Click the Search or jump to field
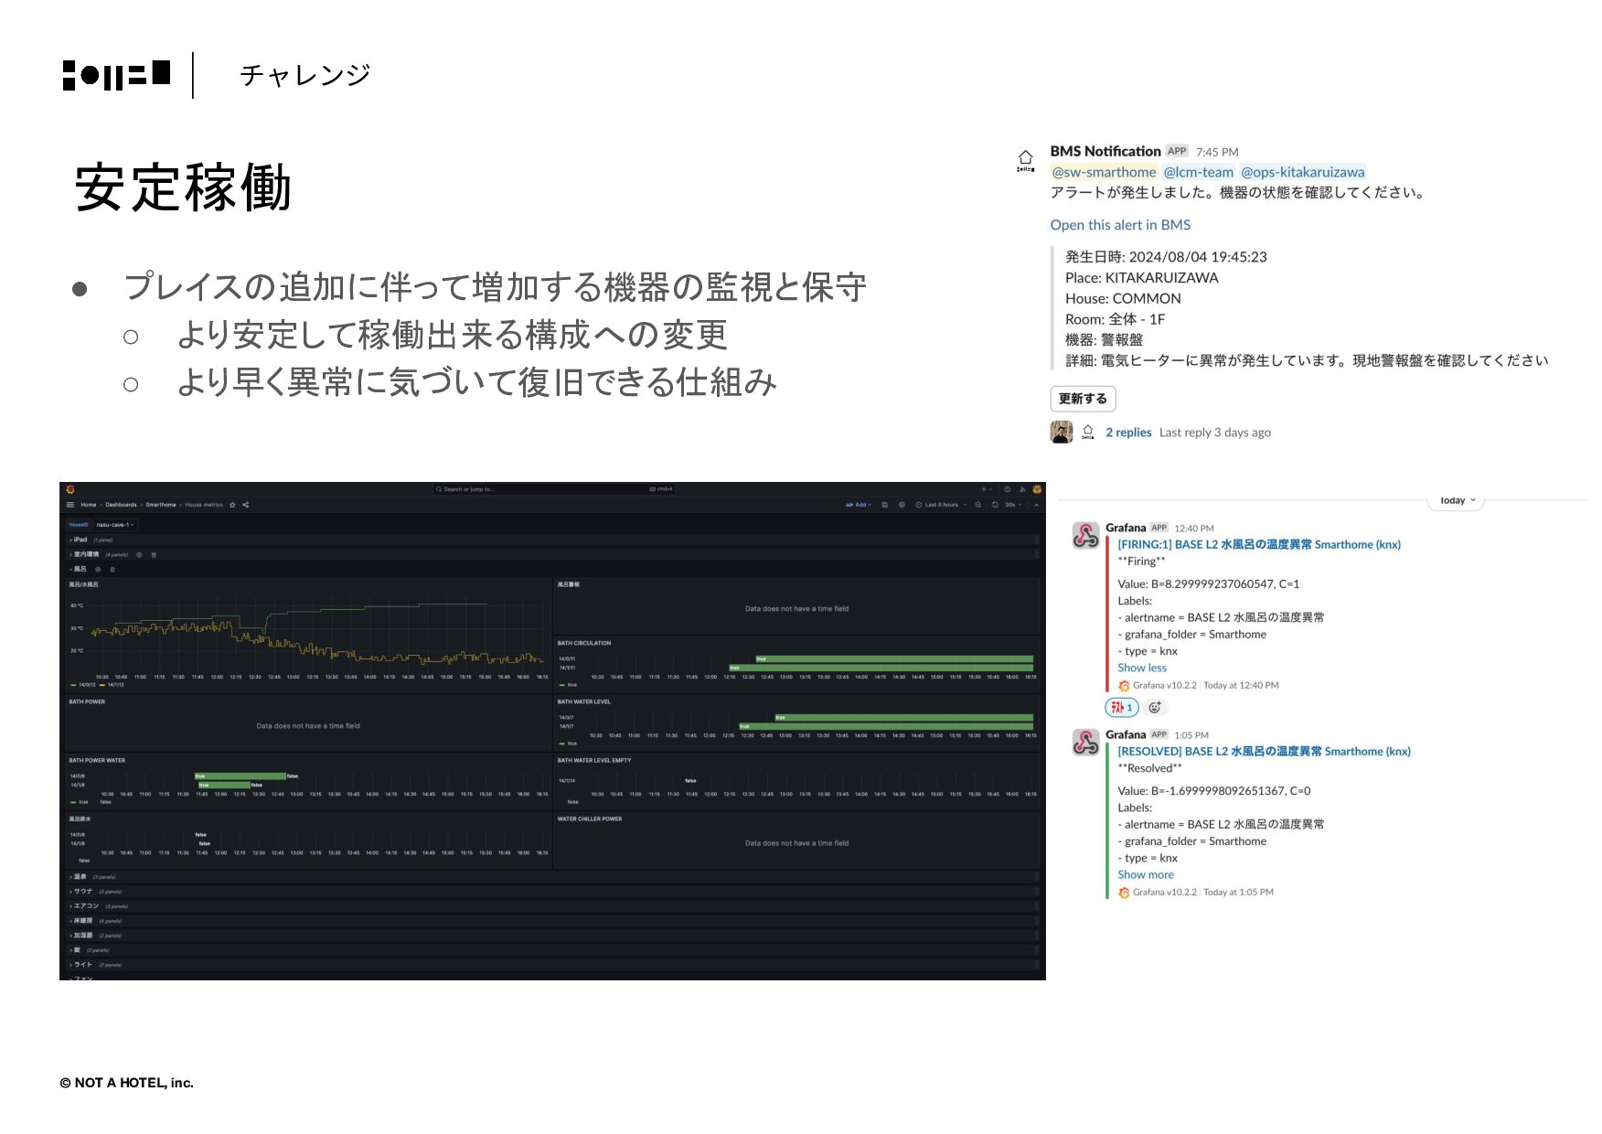The height and width of the screenshot is (1134, 1602). (x=554, y=489)
